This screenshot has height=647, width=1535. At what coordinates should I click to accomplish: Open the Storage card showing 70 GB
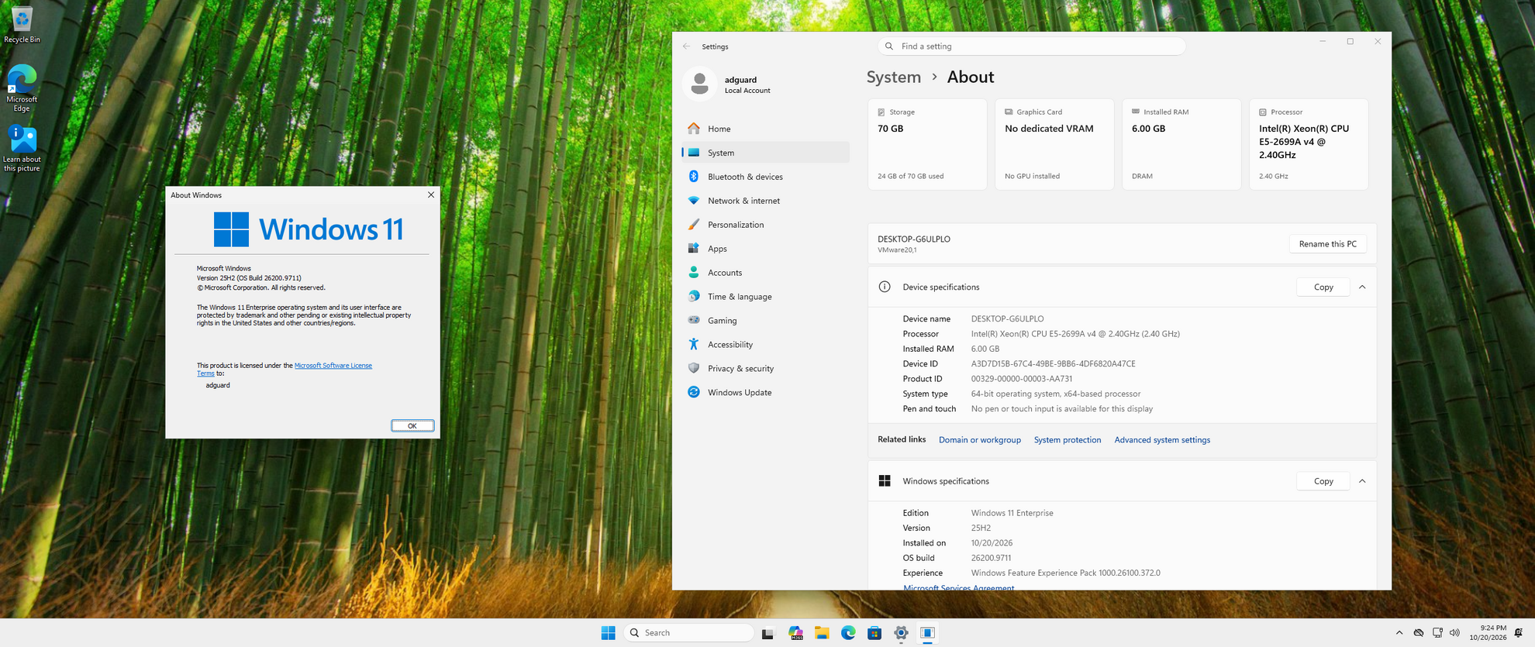927,144
